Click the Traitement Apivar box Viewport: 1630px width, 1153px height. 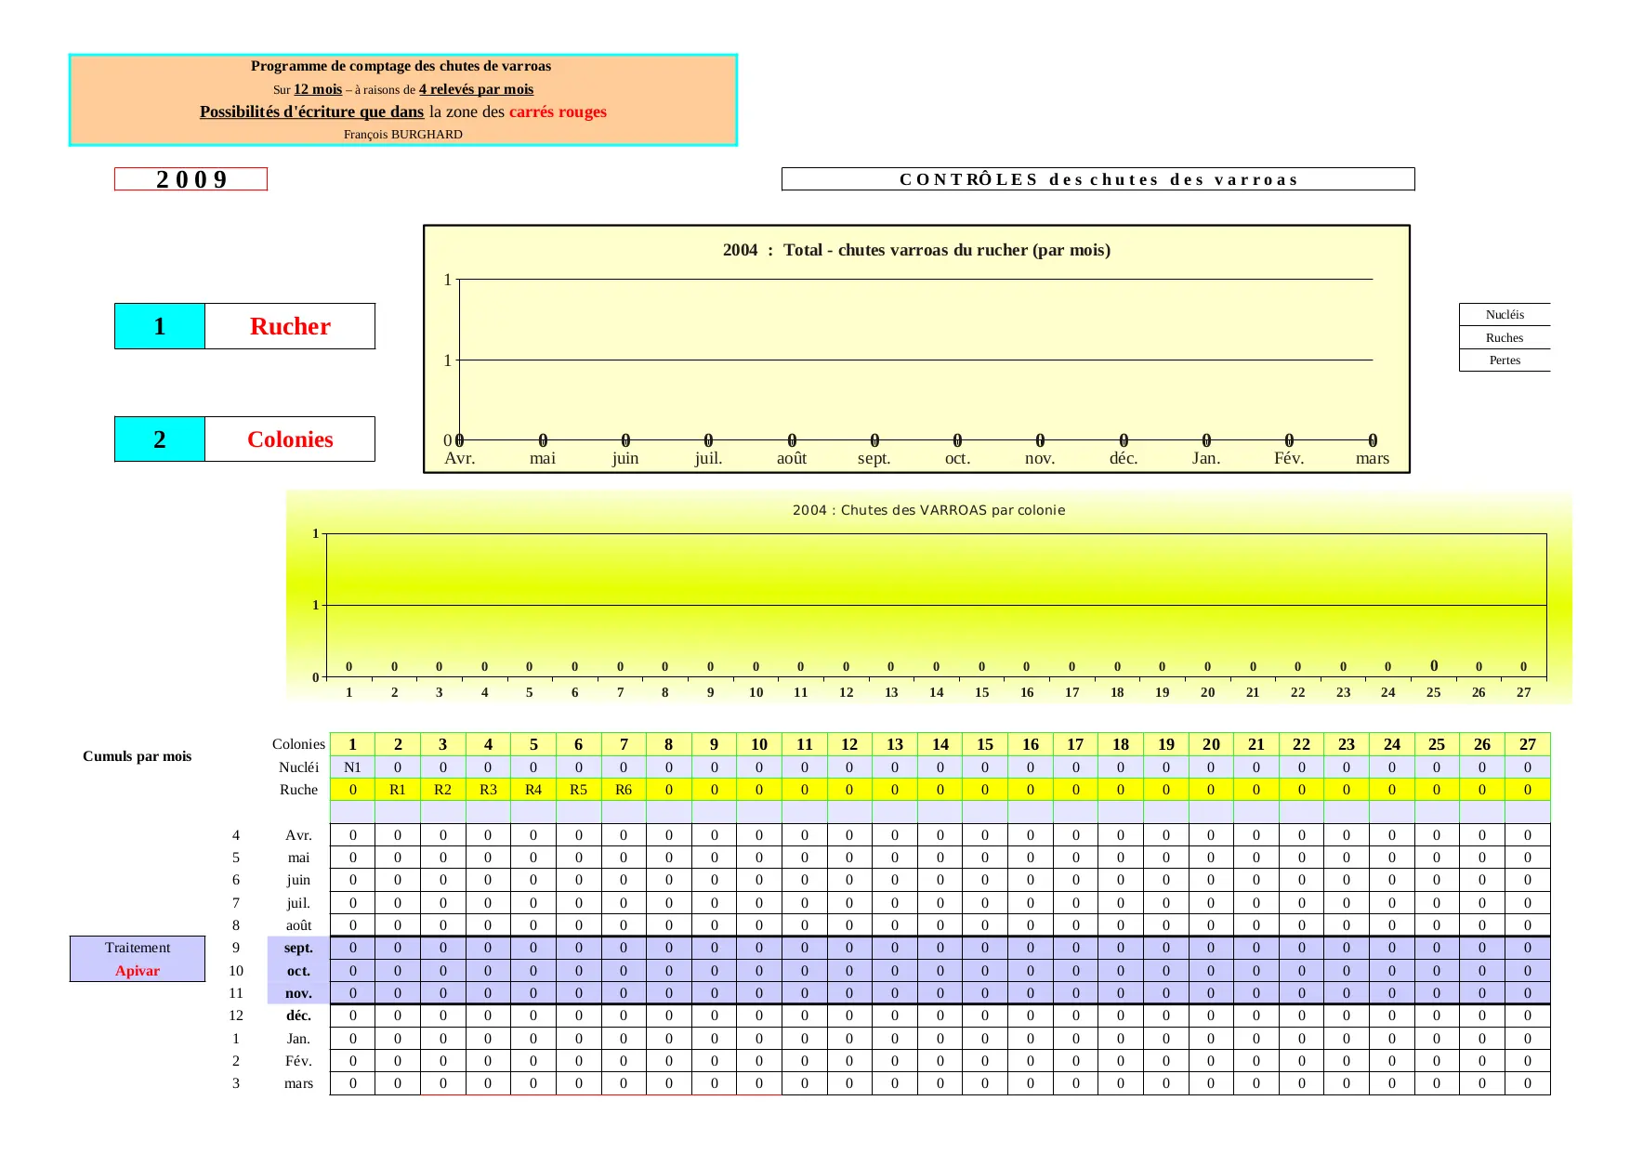point(138,959)
